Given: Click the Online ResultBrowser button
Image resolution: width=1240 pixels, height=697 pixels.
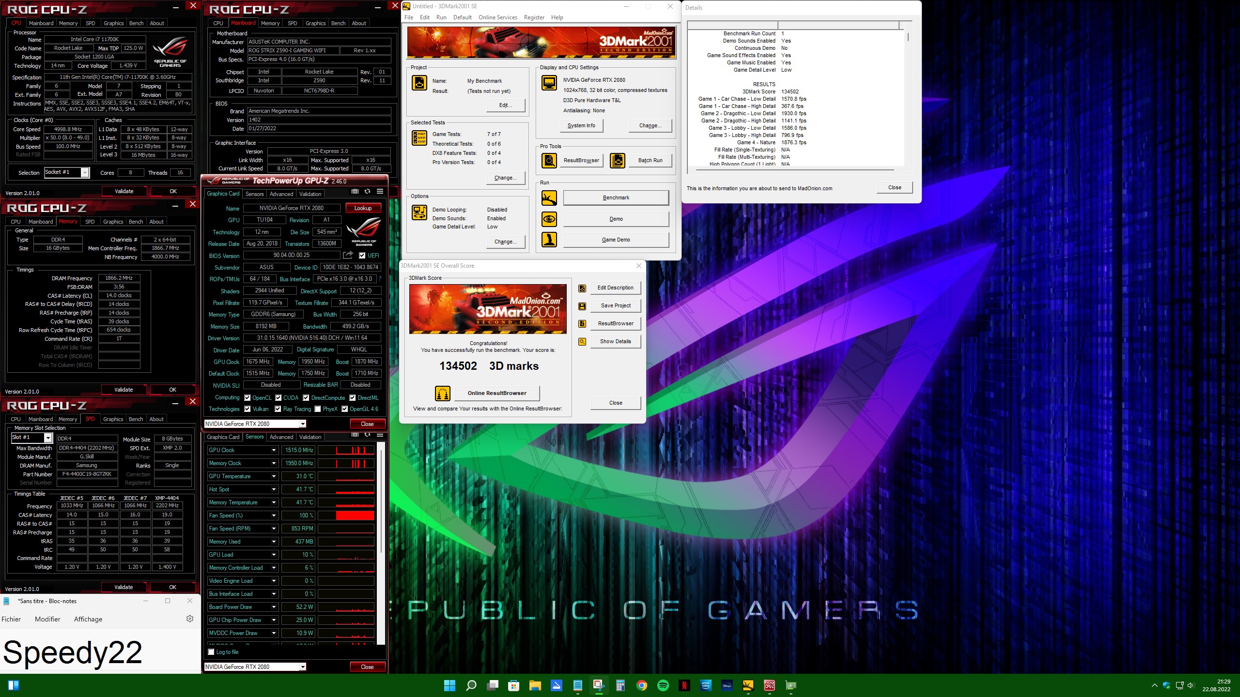Looking at the screenshot, I should [497, 393].
